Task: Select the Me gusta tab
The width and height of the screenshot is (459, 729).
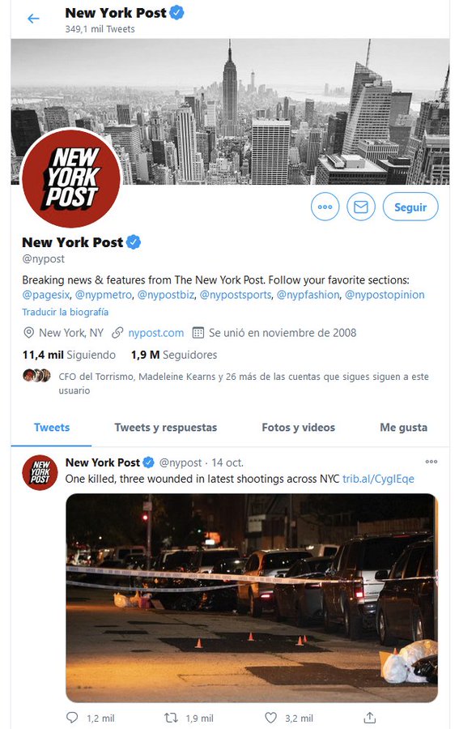Action: click(x=403, y=427)
